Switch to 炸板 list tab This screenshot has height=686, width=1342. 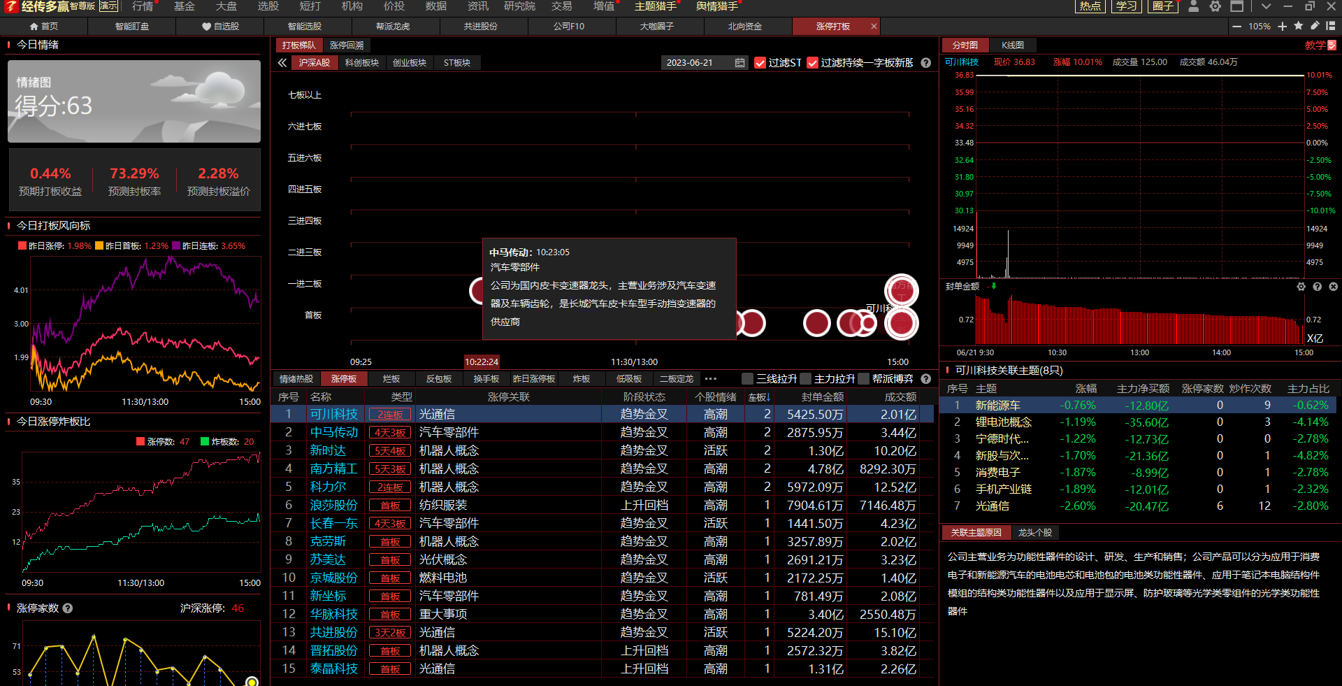(x=582, y=378)
